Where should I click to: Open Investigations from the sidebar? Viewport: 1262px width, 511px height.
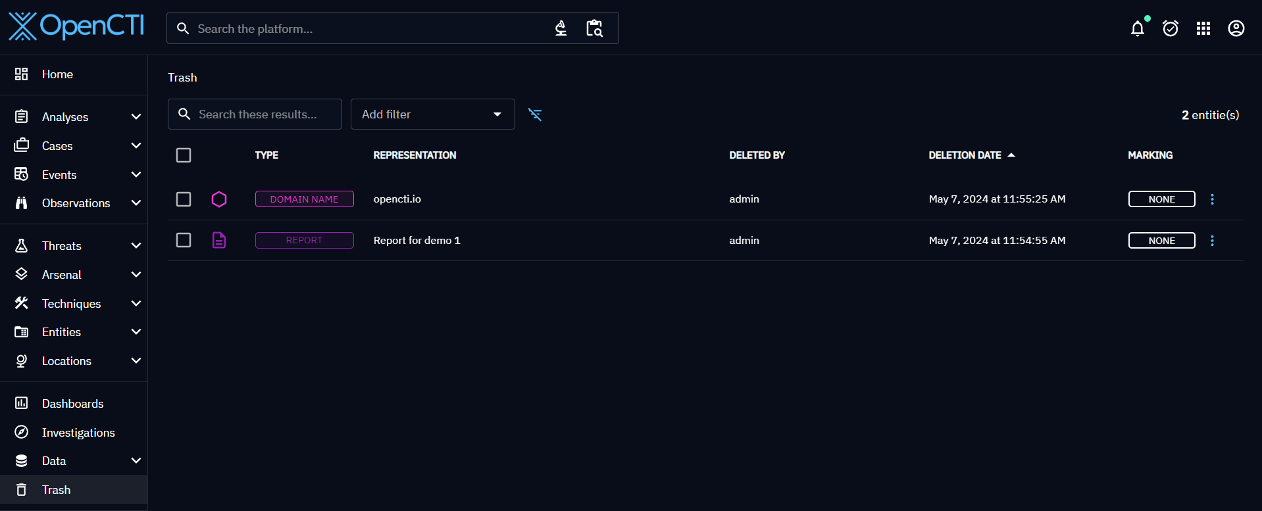pyautogui.click(x=78, y=433)
